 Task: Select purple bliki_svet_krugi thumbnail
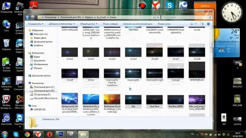tap(197, 100)
